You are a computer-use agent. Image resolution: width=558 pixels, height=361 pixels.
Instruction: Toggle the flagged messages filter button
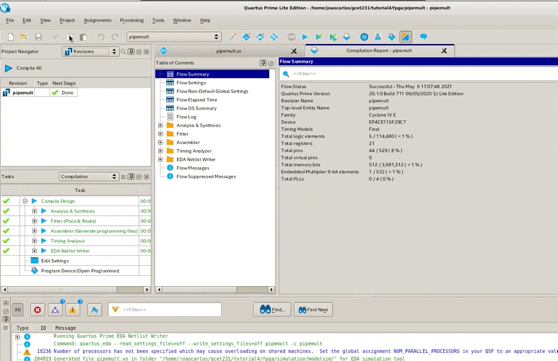coord(94,310)
